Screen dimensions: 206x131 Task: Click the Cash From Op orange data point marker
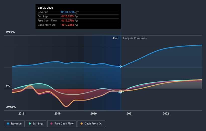pos(120,91)
